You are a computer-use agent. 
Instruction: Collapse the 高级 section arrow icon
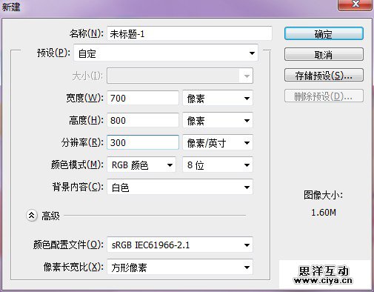tap(32, 216)
